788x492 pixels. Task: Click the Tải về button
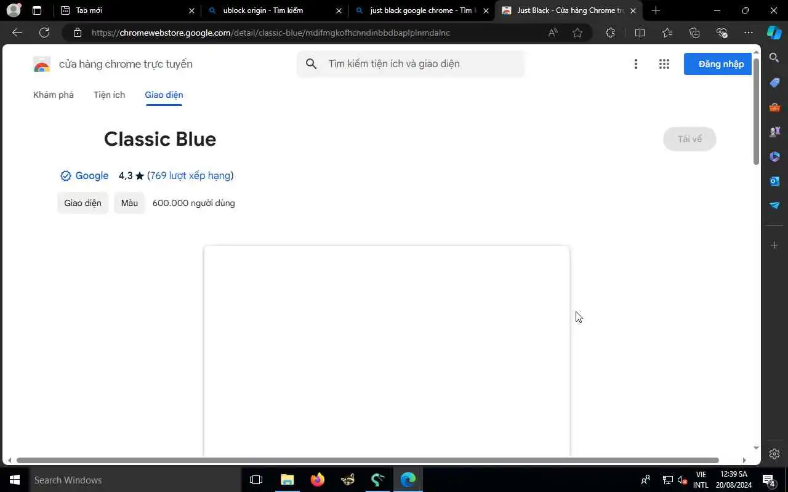689,139
